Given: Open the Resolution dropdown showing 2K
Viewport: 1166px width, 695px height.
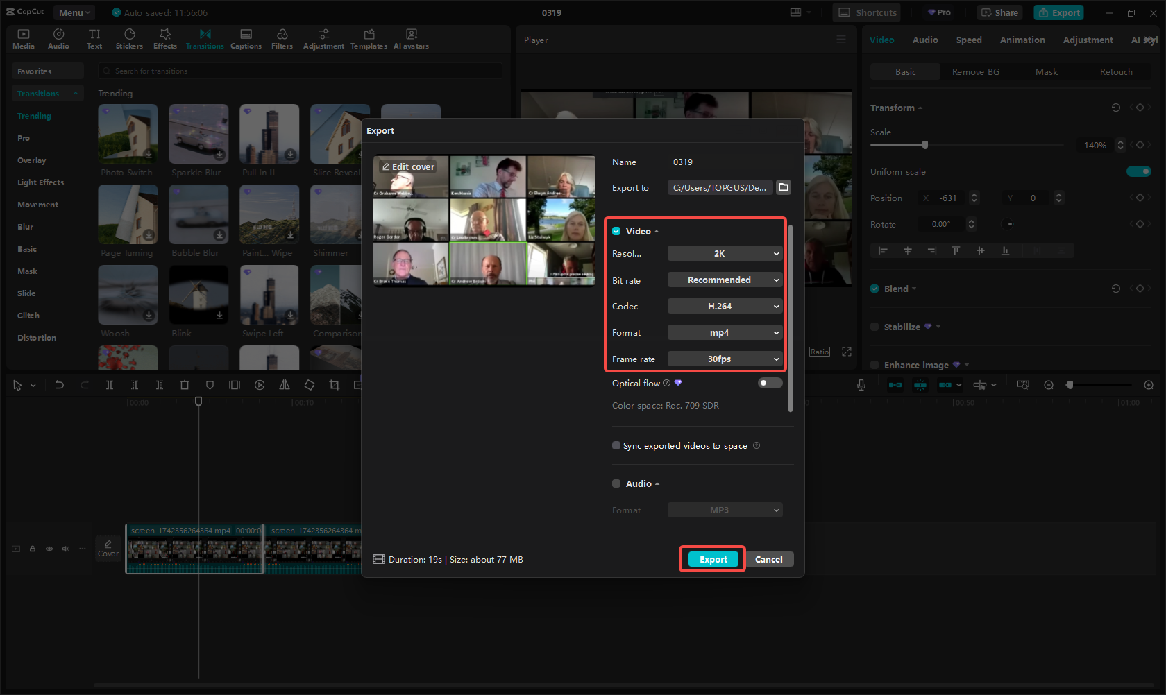Looking at the screenshot, I should [725, 253].
